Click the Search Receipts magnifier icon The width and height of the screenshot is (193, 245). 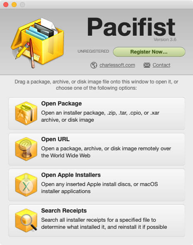coord(26,220)
